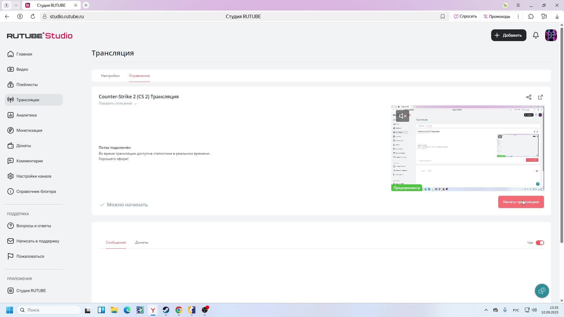
Task: Switch to the Настройки tab
Action: point(110,76)
